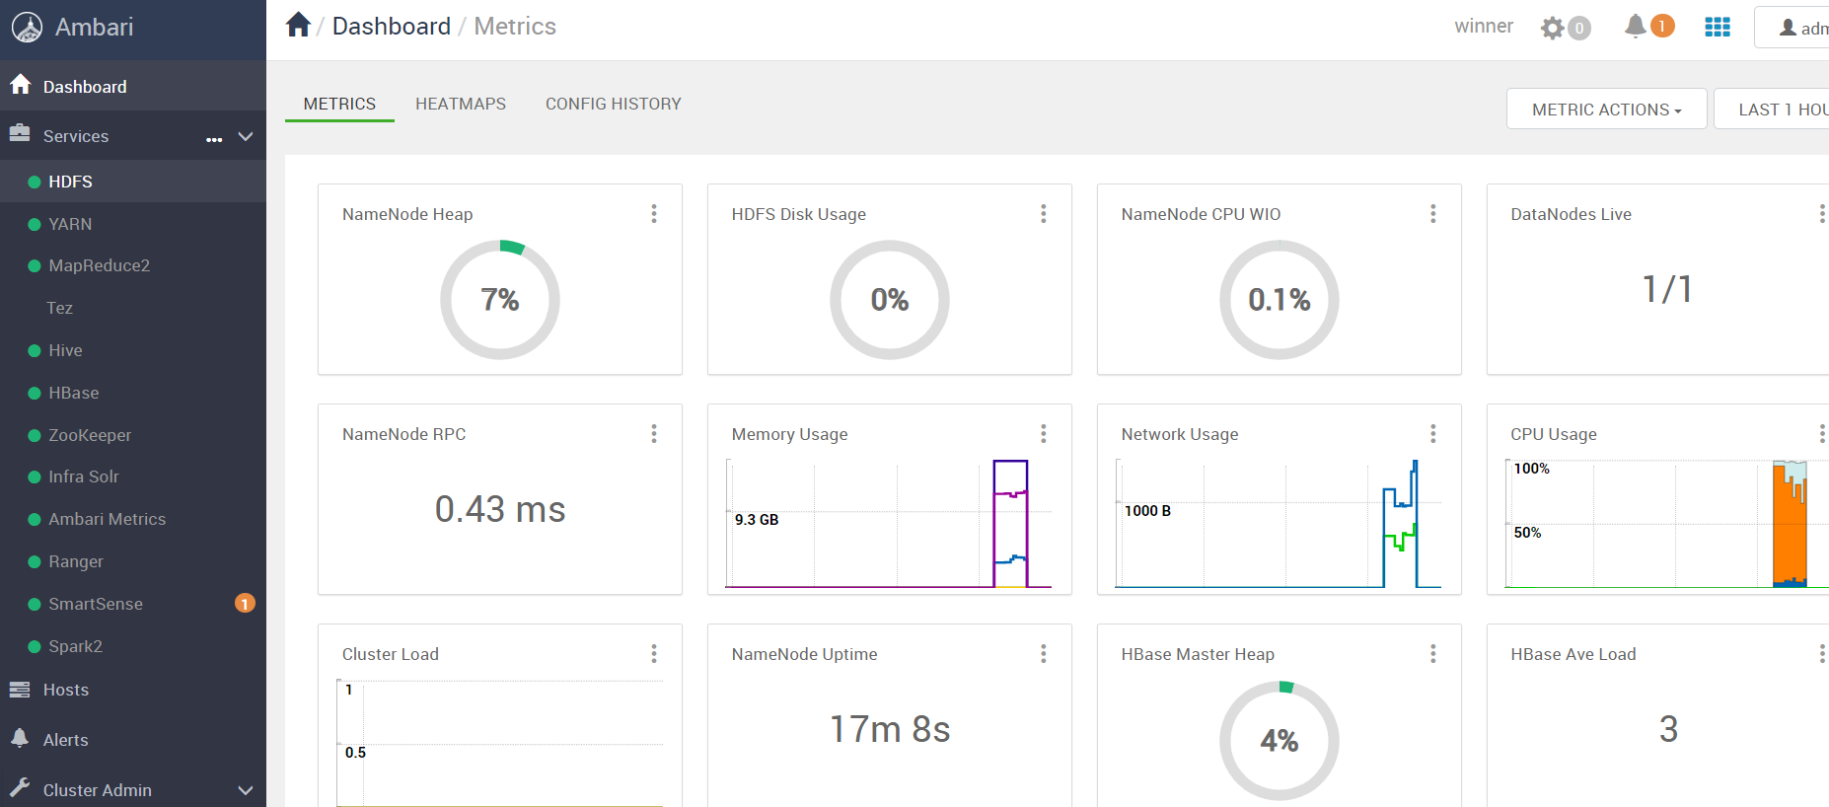This screenshot has width=1829, height=807.
Task: Expand the Cluster Admin chevron
Action: (x=246, y=790)
